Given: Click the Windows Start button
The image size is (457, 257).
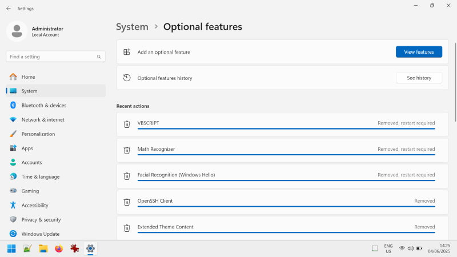Looking at the screenshot, I should point(11,248).
